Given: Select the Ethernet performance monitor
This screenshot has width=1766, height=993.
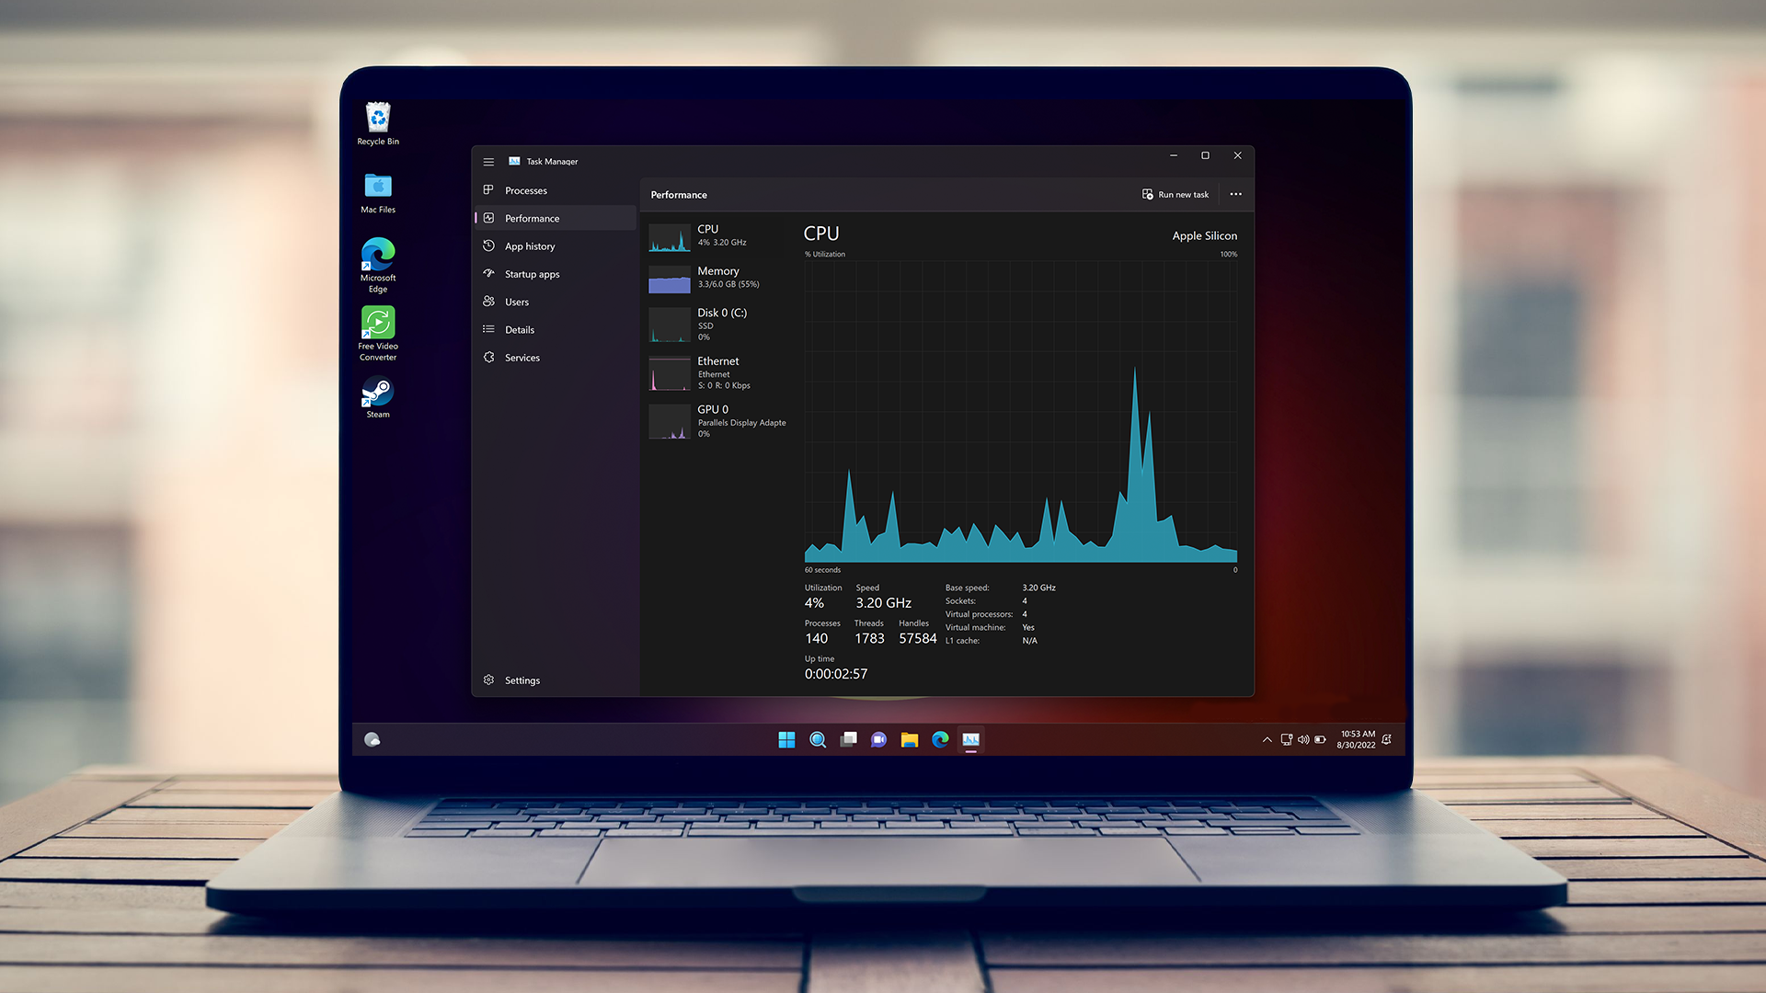Looking at the screenshot, I should 716,372.
